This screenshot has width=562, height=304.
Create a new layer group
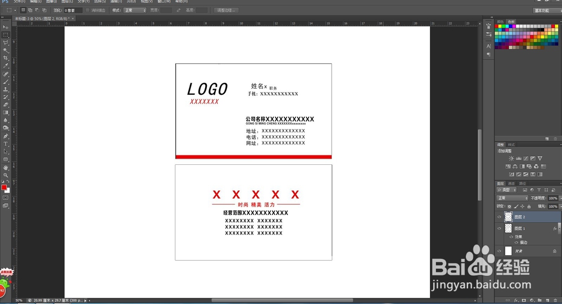coord(540,301)
